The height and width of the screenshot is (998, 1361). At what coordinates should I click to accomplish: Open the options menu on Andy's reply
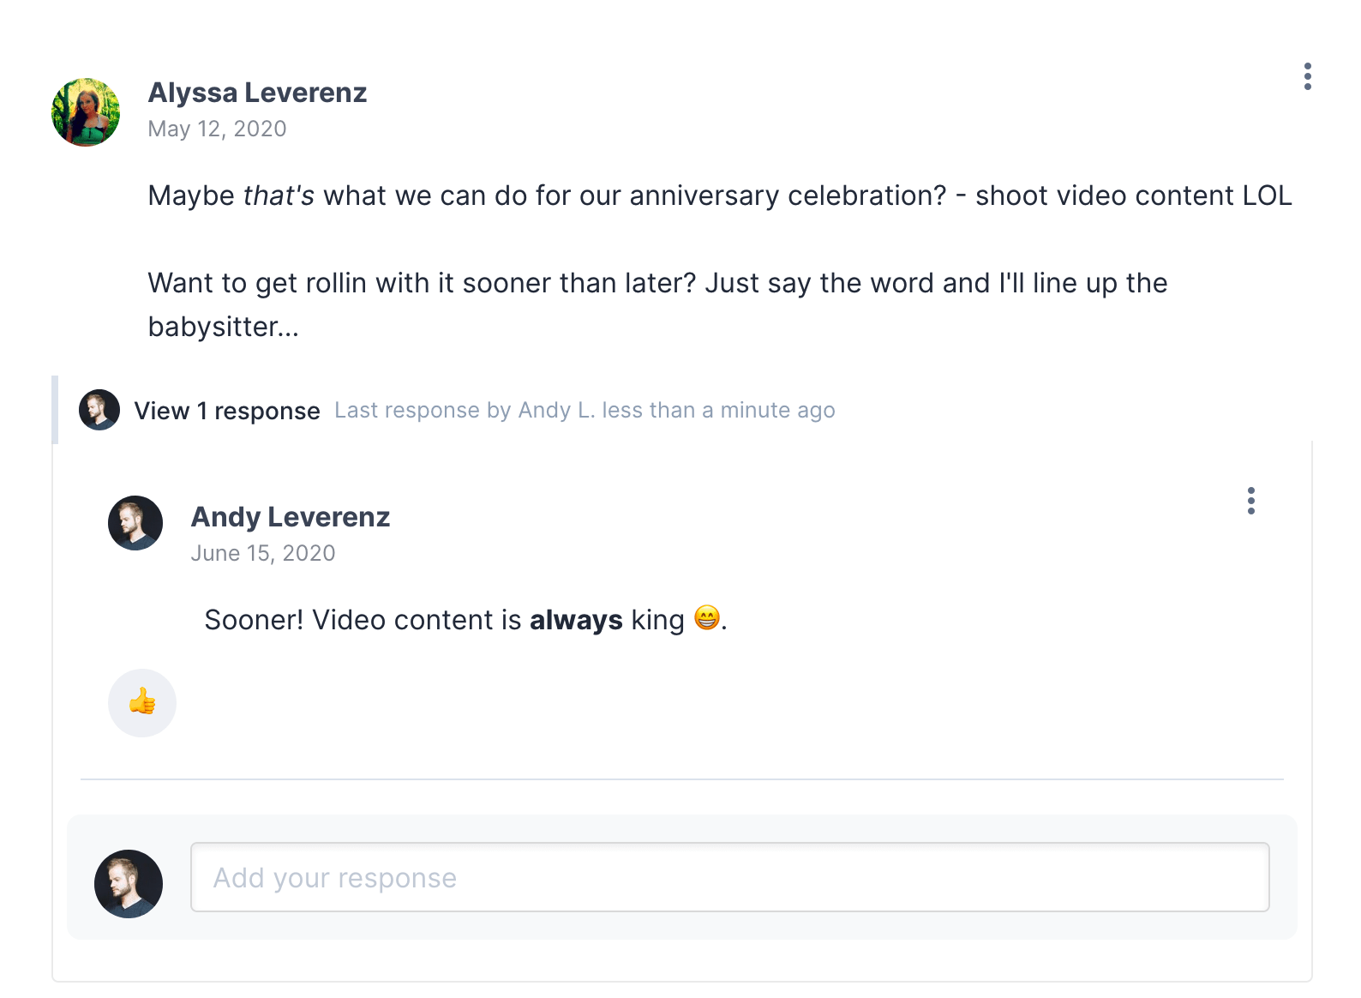1250,501
